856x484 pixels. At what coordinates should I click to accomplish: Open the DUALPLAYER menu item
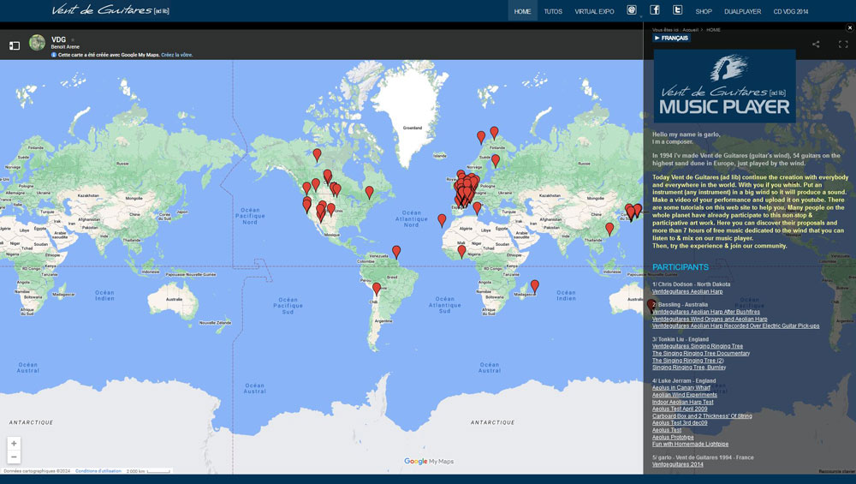point(742,11)
